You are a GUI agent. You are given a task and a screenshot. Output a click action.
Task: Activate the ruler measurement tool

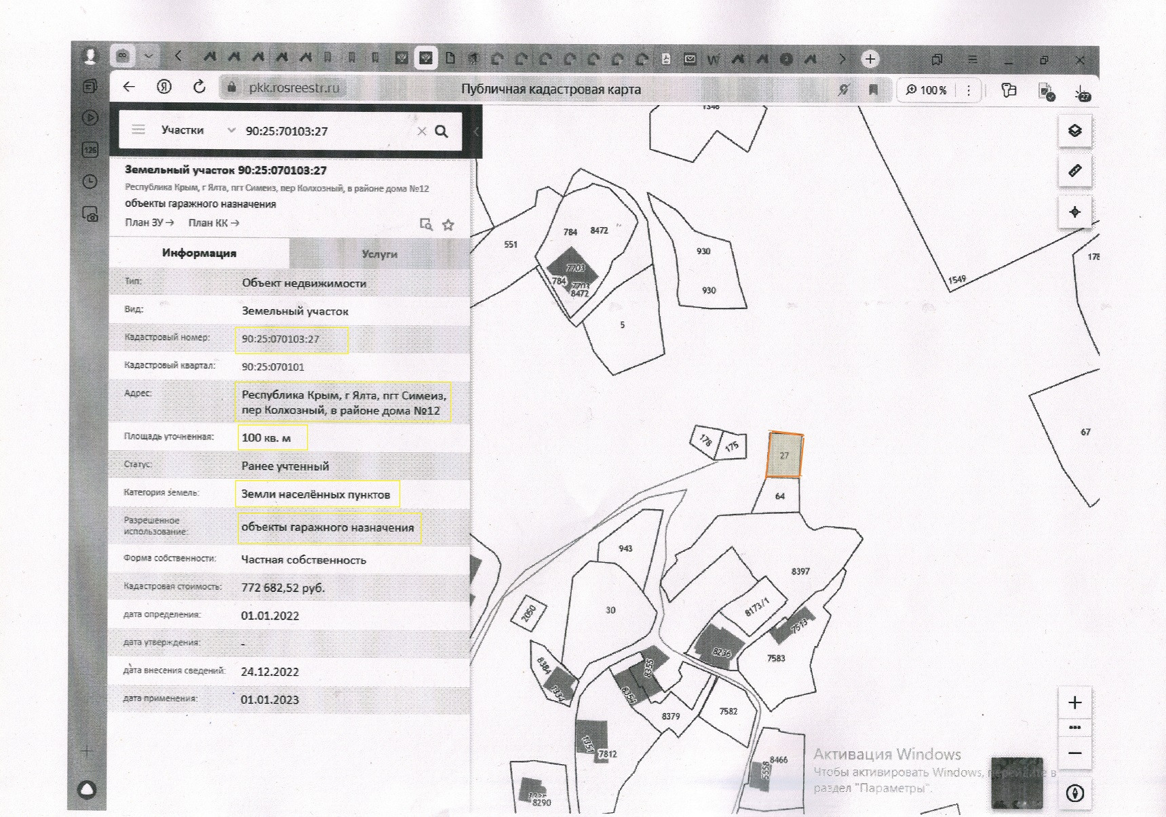(x=1074, y=171)
